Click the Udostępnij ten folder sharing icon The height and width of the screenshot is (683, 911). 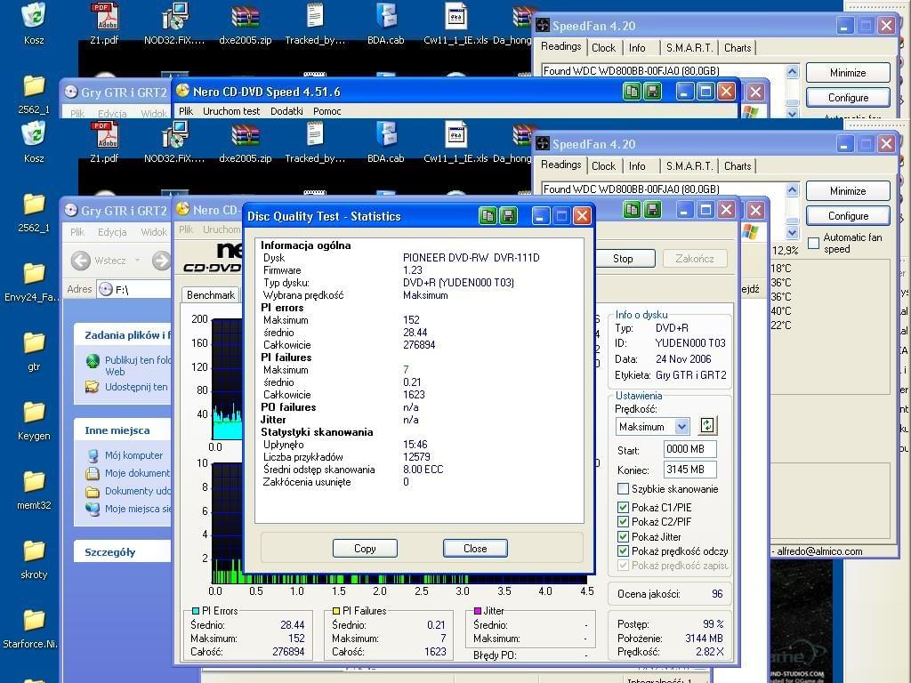point(92,387)
